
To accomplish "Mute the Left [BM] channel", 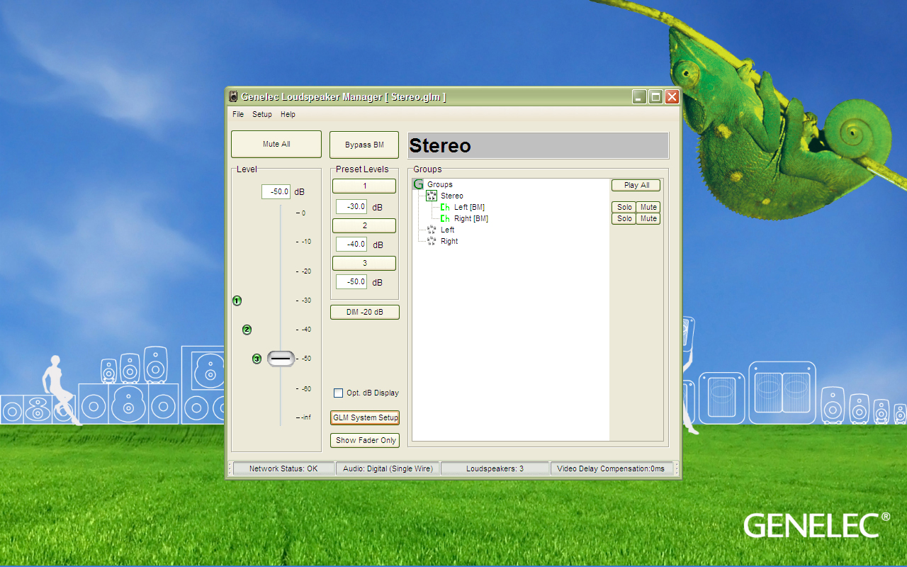I will tap(648, 207).
